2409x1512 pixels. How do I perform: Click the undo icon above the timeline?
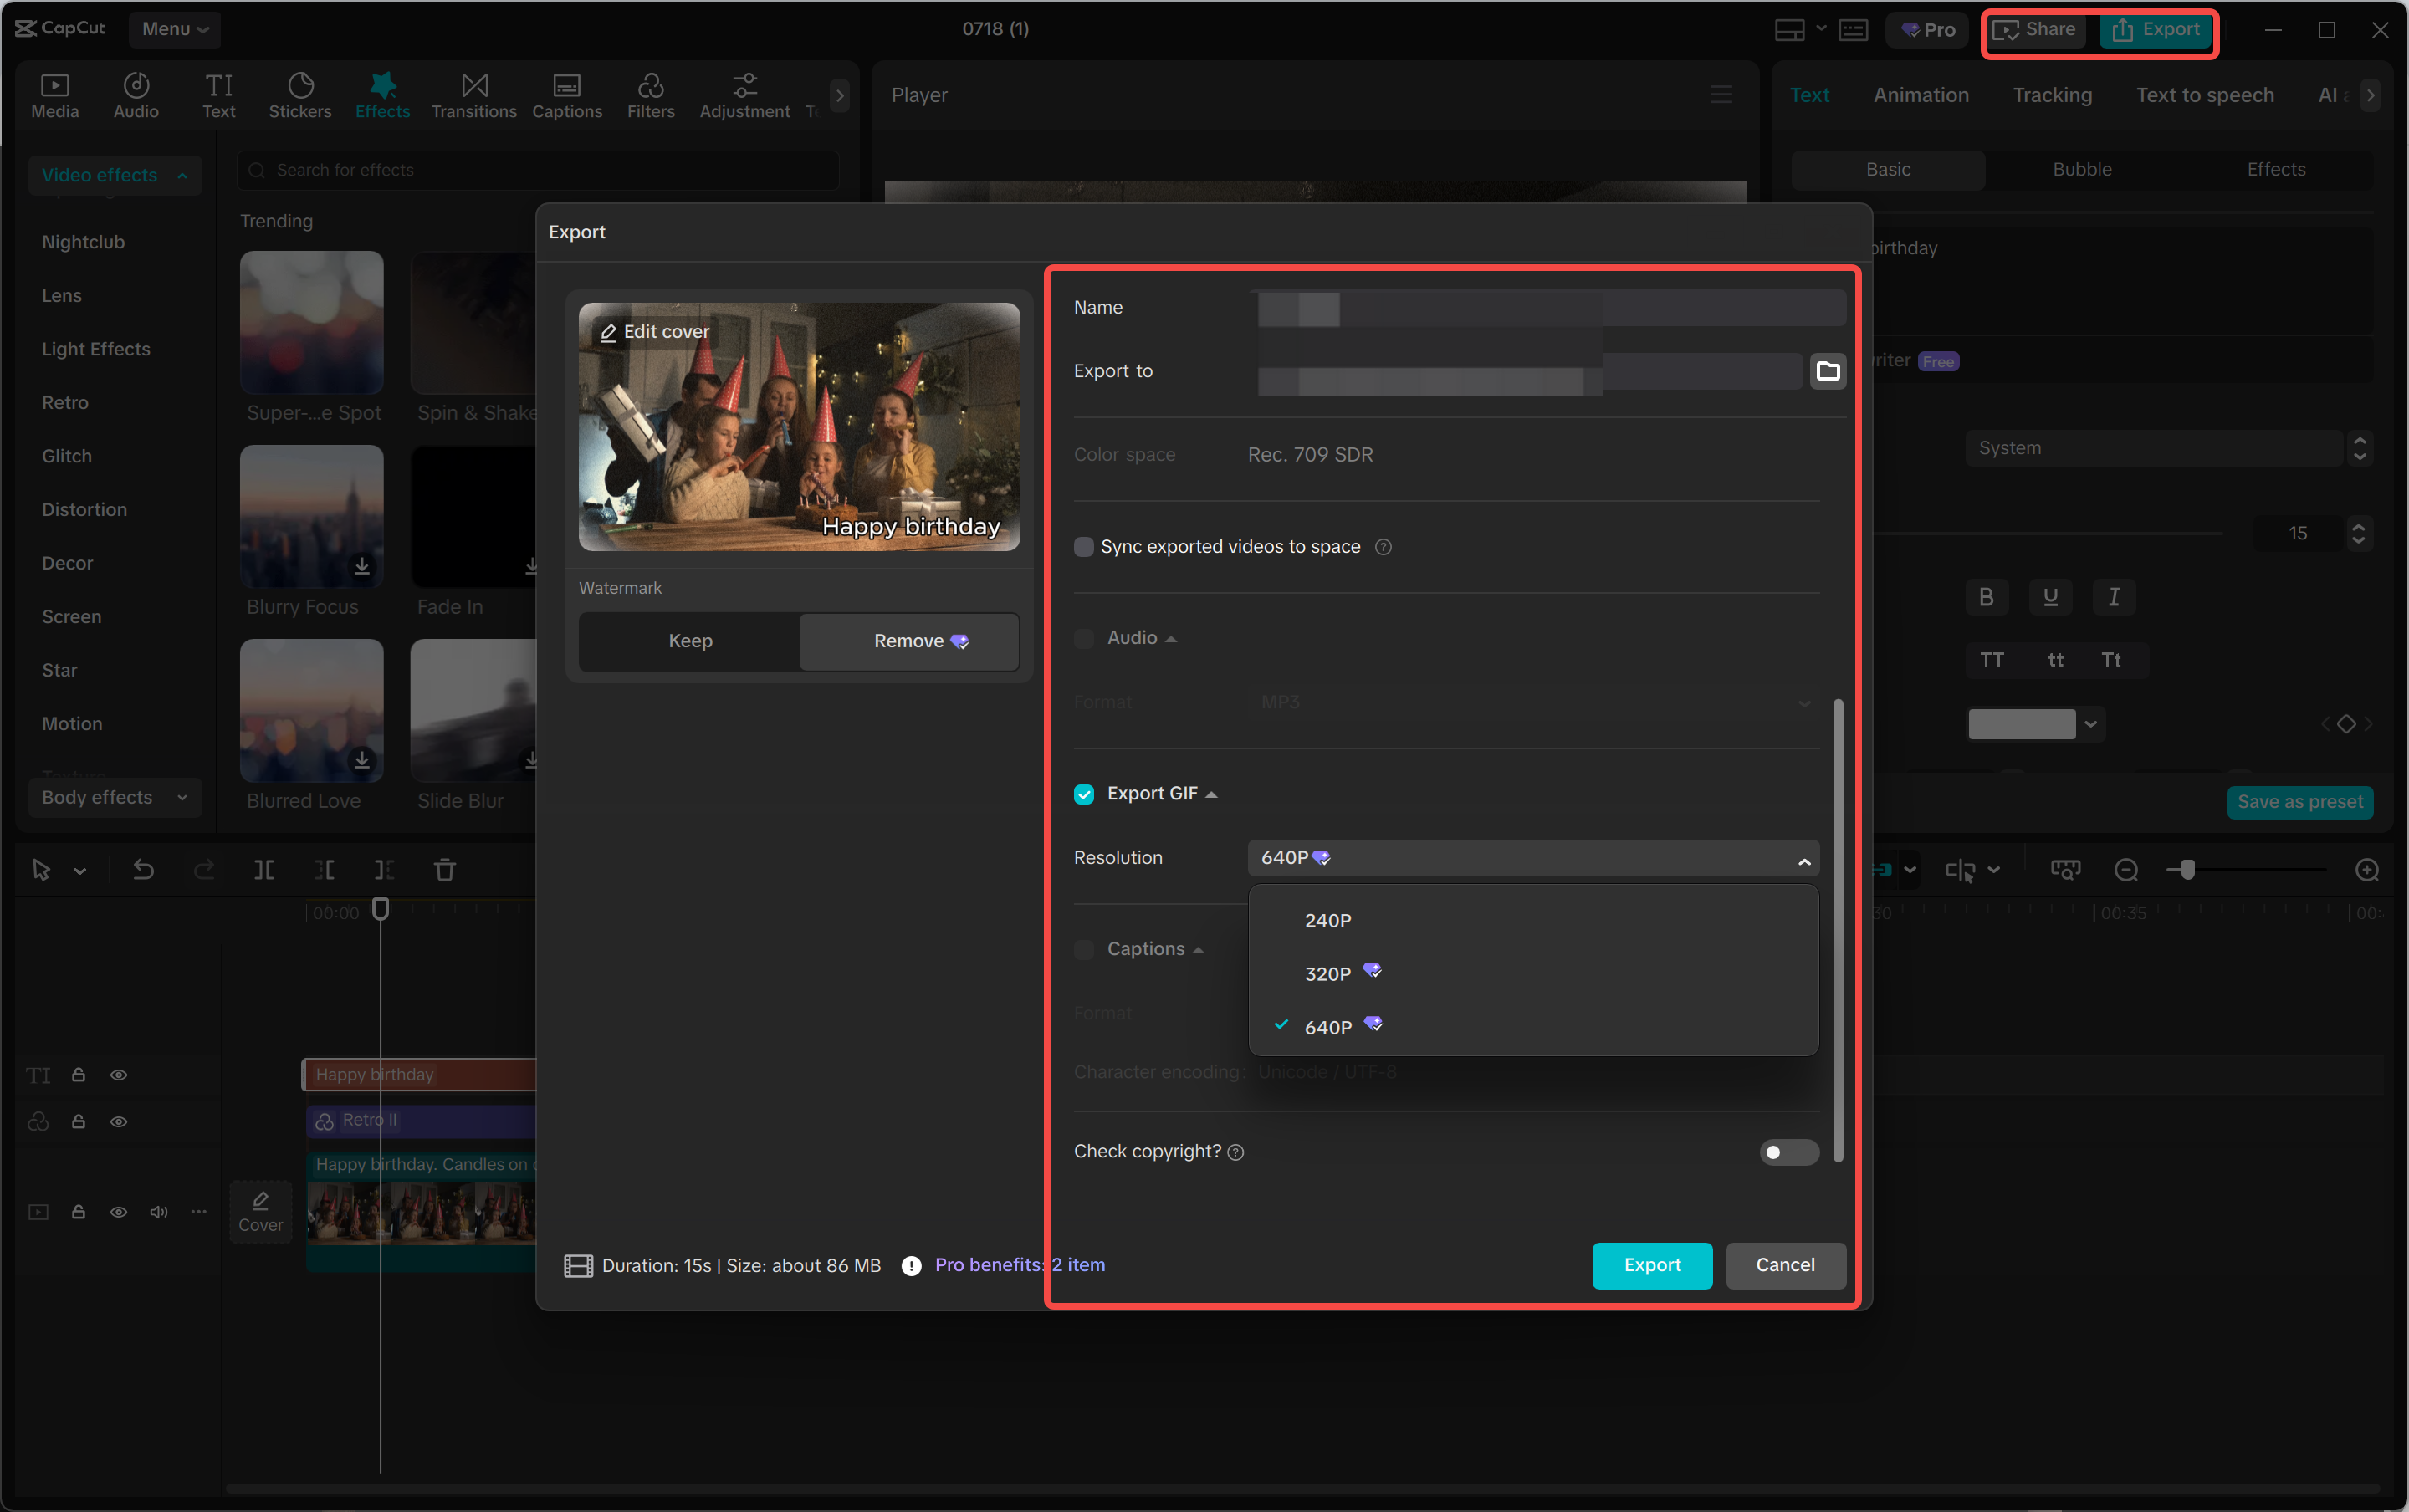[x=144, y=870]
